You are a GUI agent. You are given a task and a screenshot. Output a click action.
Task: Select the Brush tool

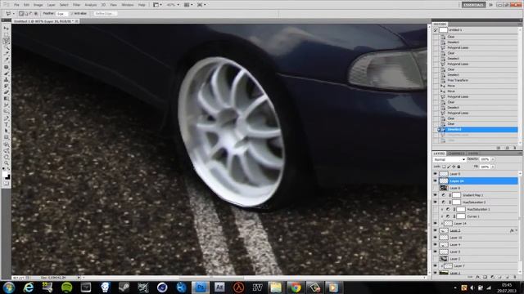point(6,73)
